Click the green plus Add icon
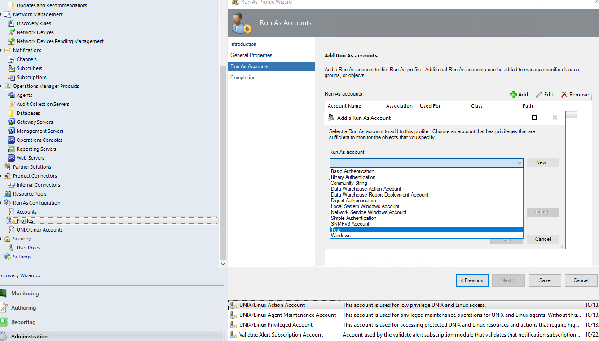Image resolution: width=599 pixels, height=341 pixels. tap(513, 95)
